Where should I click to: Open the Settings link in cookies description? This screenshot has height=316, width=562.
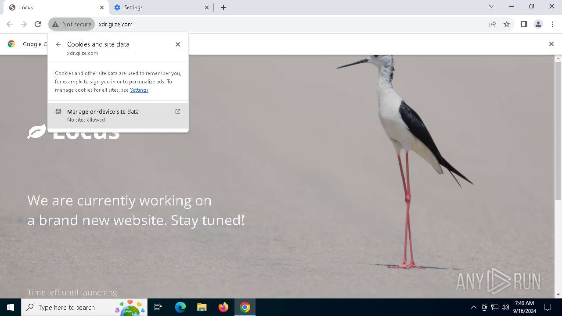click(x=139, y=90)
